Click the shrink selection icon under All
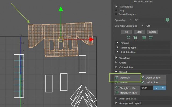 point(128,37)
